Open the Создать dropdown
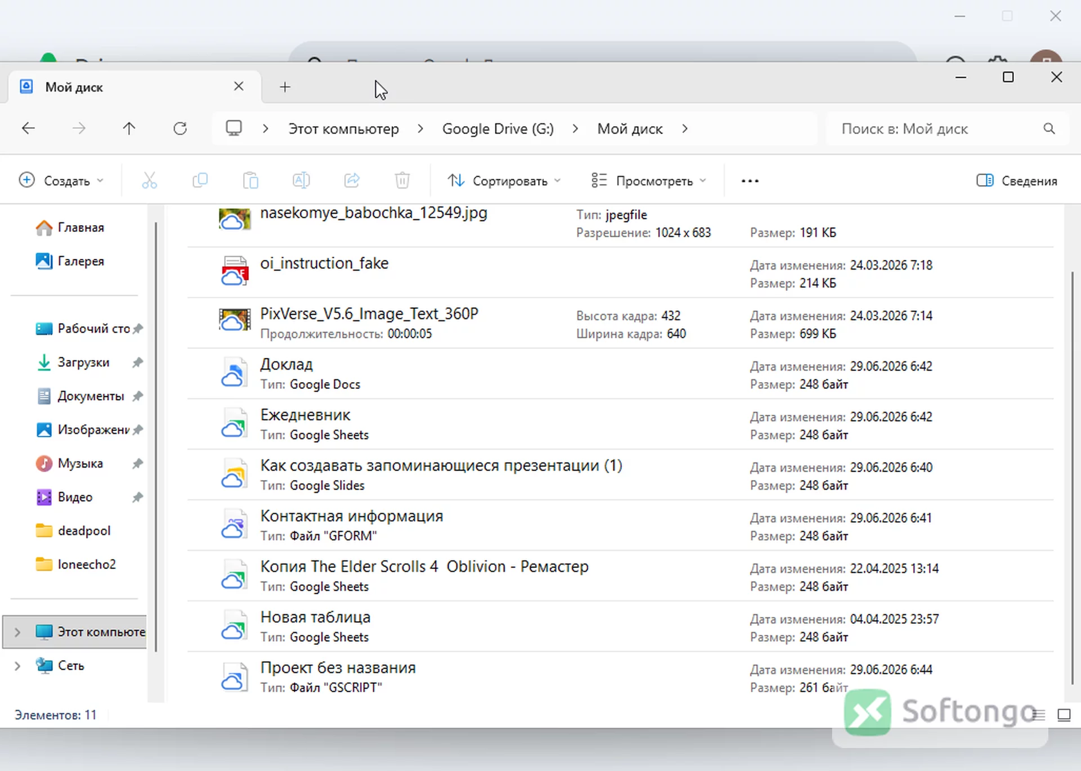 [x=61, y=181]
